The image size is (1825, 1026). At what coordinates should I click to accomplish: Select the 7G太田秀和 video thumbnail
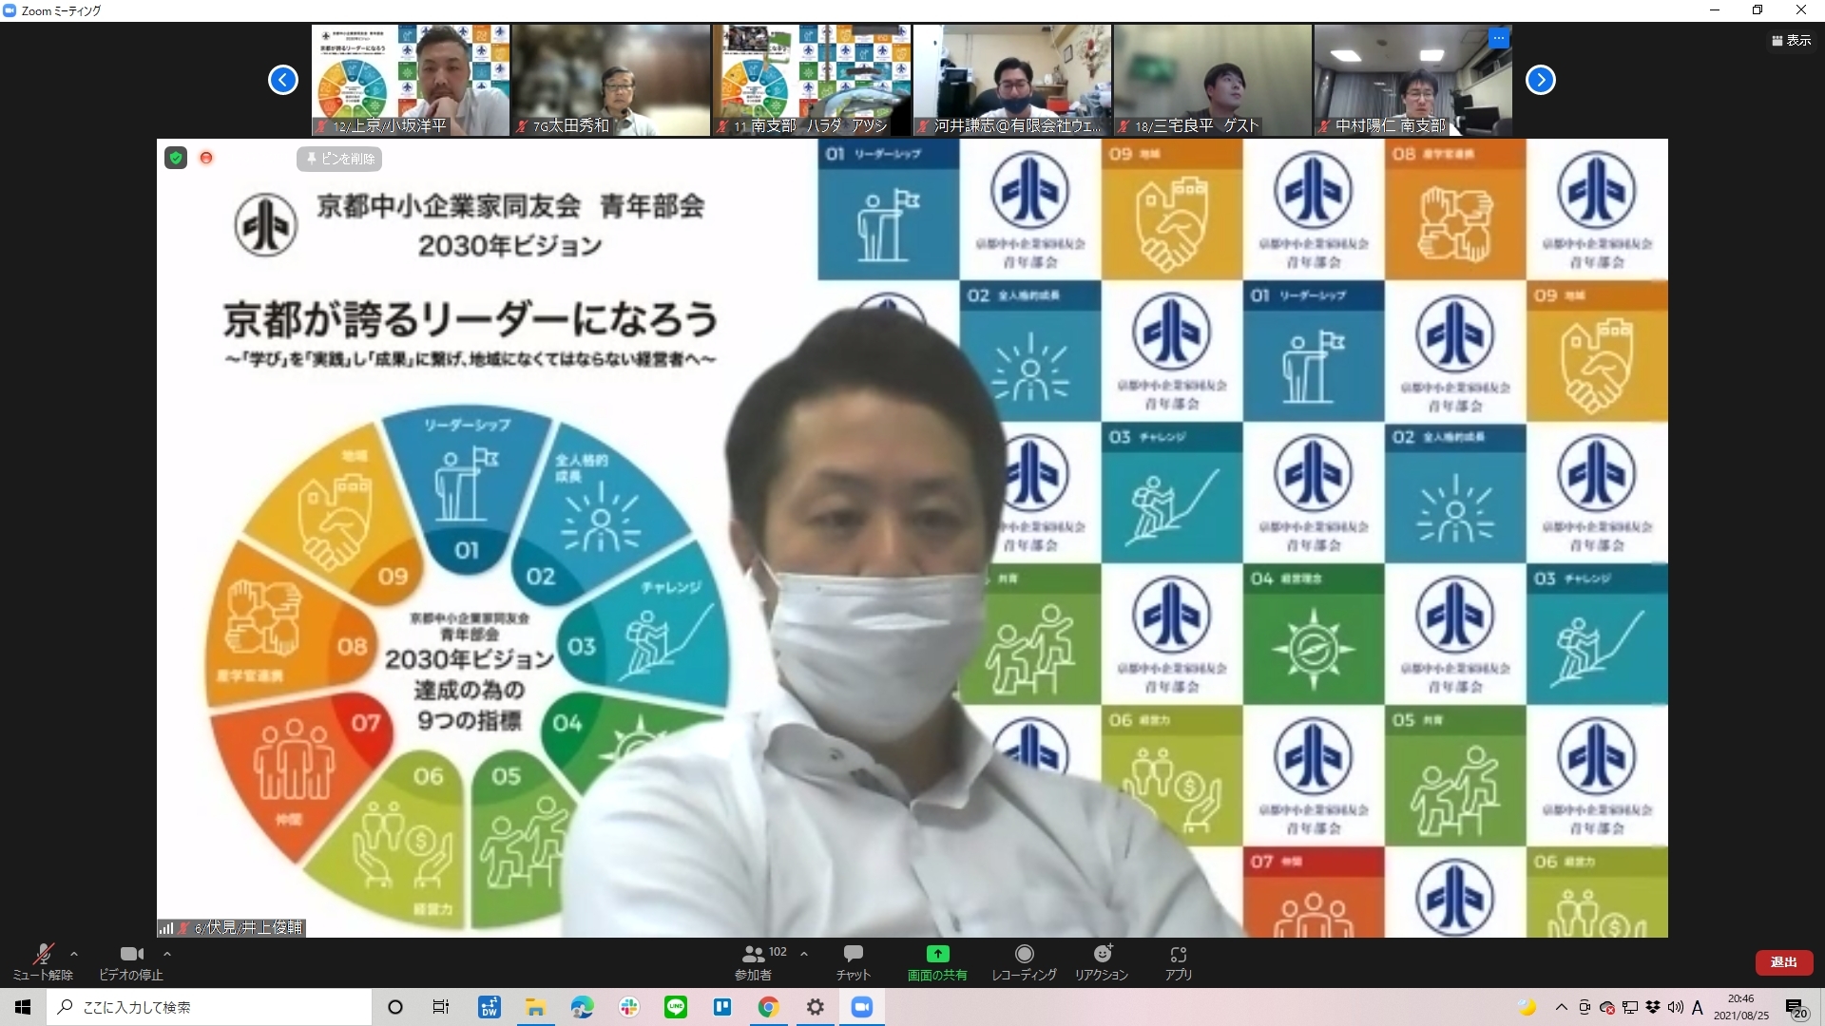point(611,80)
